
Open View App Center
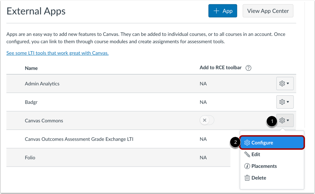(268, 11)
